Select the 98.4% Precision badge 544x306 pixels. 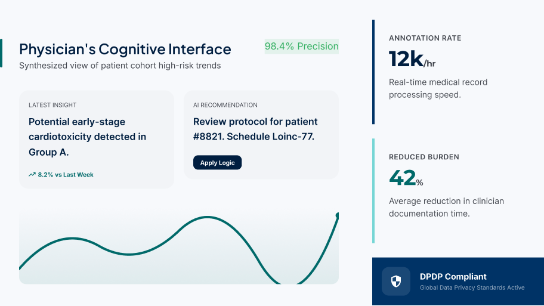pyautogui.click(x=301, y=46)
